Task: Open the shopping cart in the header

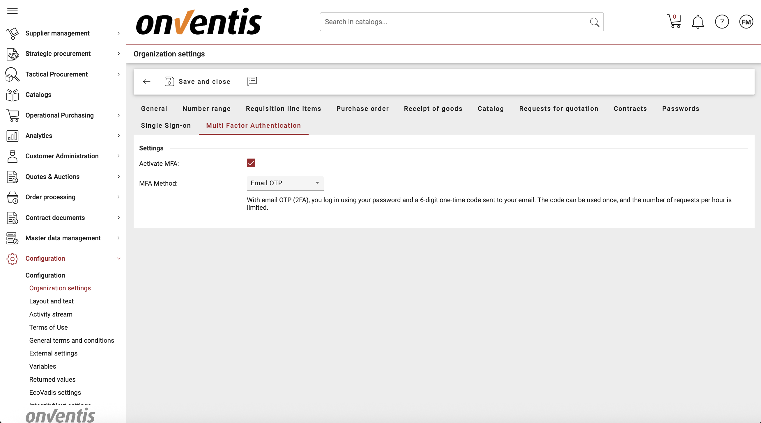Action: pos(674,22)
